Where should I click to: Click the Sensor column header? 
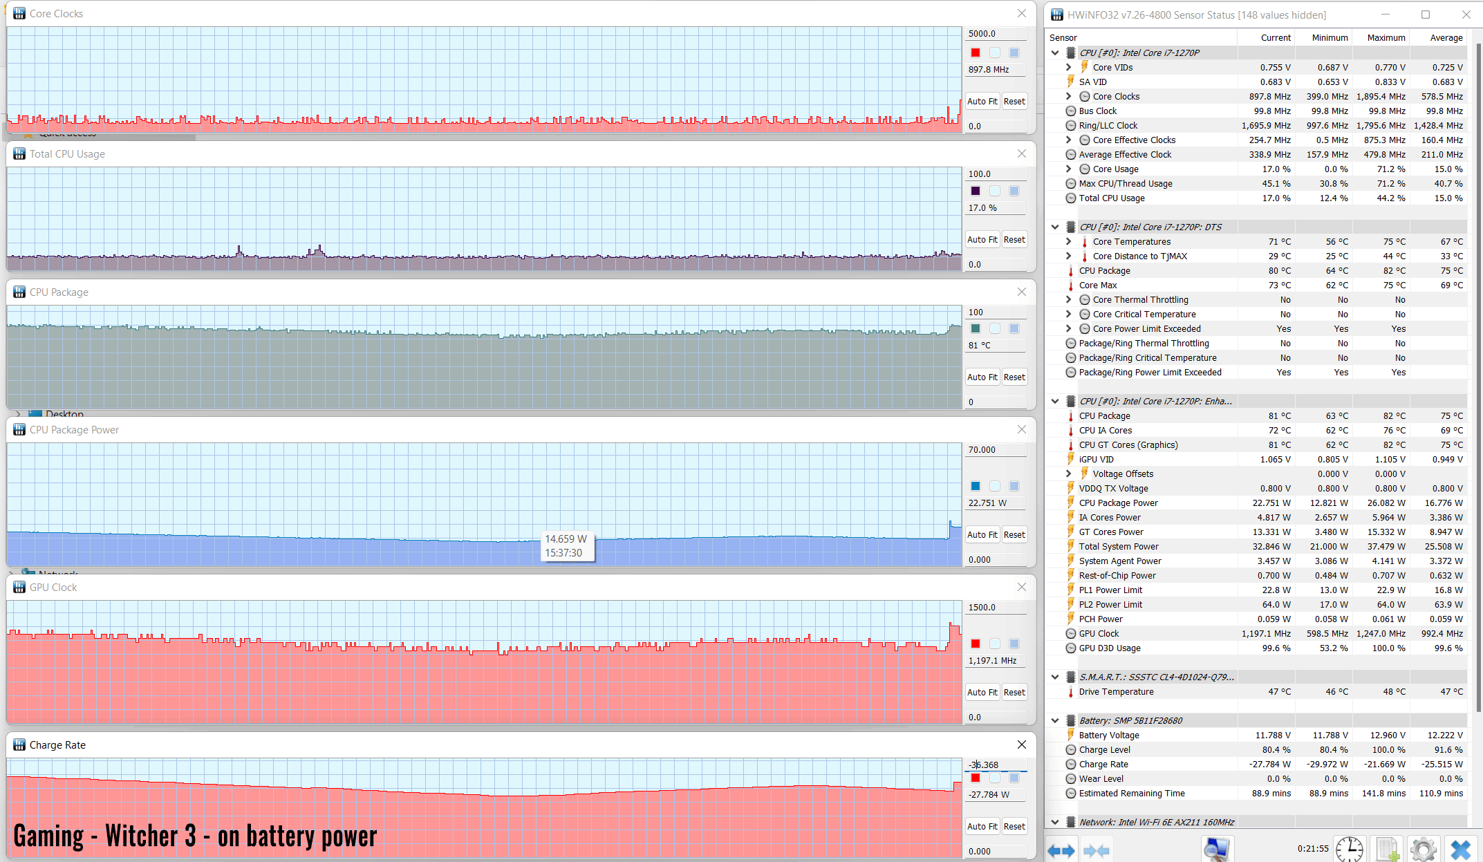point(1141,37)
